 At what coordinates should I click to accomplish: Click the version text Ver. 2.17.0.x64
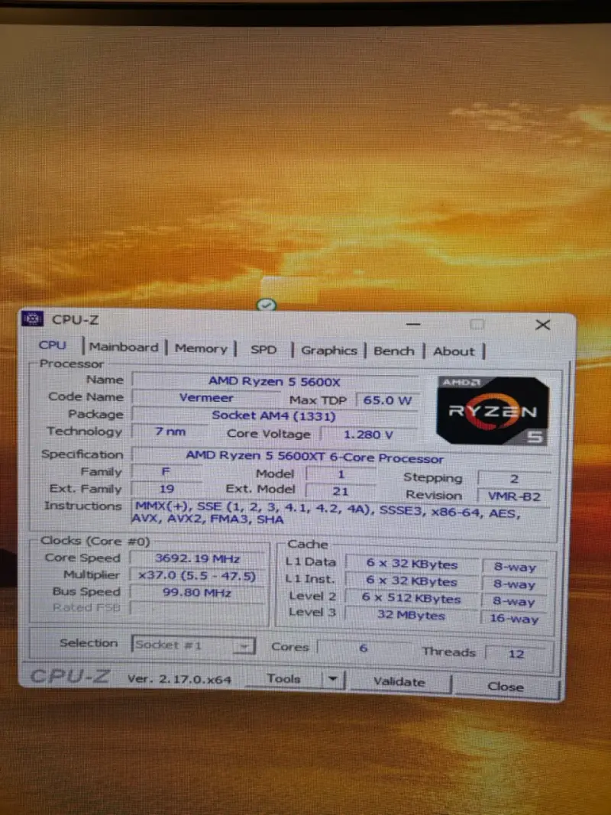point(179,679)
